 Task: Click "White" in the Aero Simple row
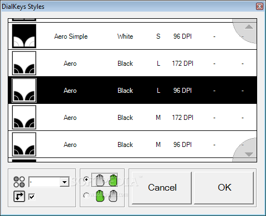tap(125, 36)
